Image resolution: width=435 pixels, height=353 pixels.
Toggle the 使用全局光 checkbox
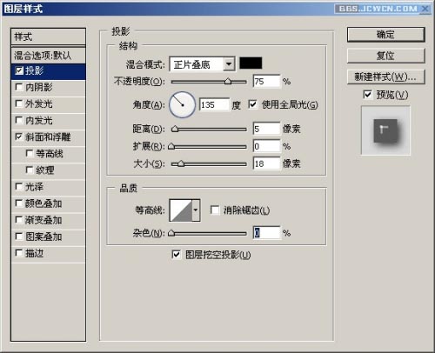(252, 104)
